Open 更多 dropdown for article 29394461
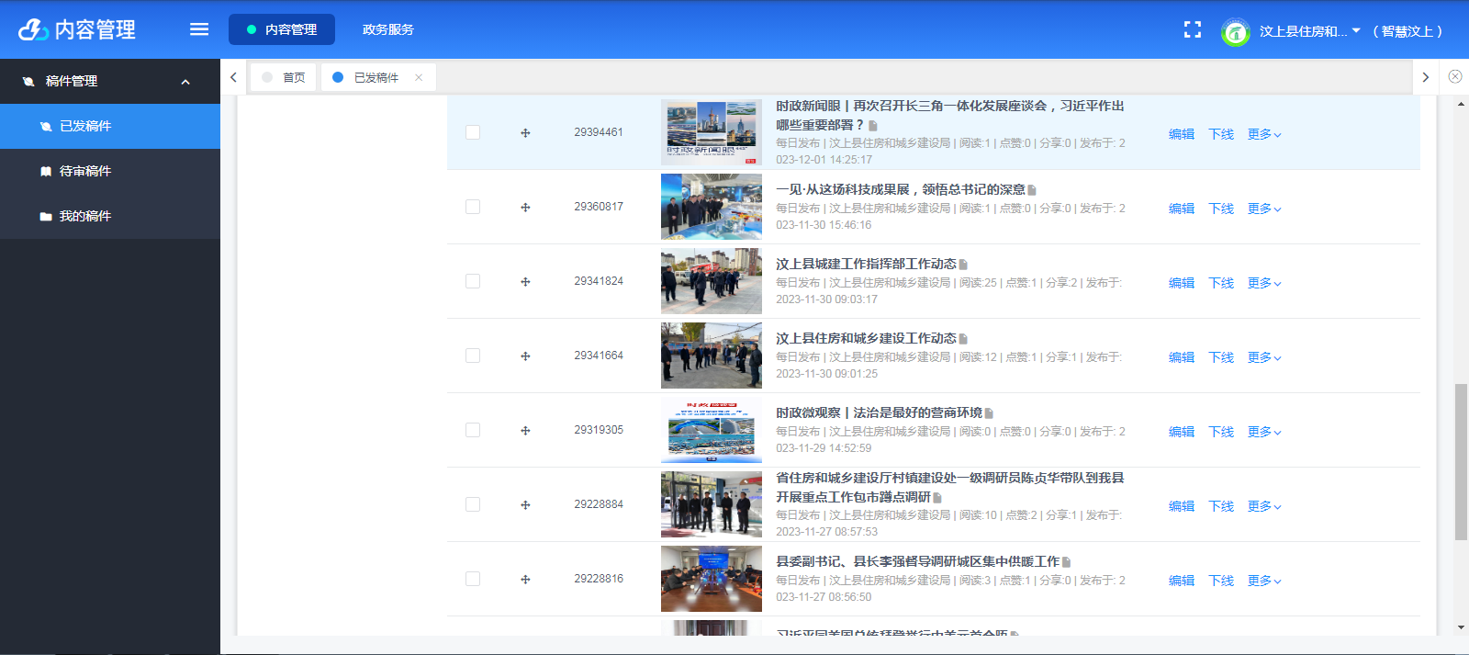Viewport: 1469px width, 655px height. click(1264, 134)
